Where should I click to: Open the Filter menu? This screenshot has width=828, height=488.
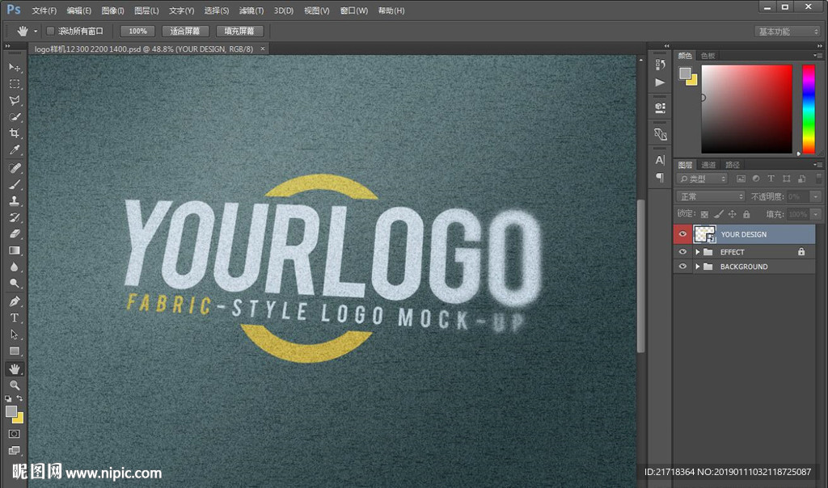(251, 11)
